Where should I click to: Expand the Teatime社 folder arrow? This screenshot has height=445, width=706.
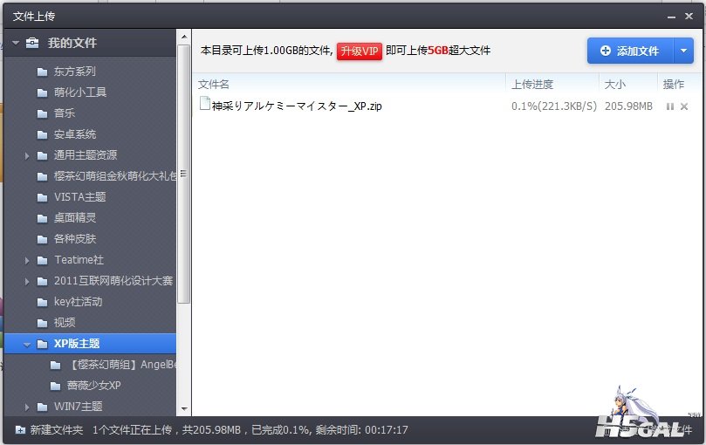[x=28, y=260]
